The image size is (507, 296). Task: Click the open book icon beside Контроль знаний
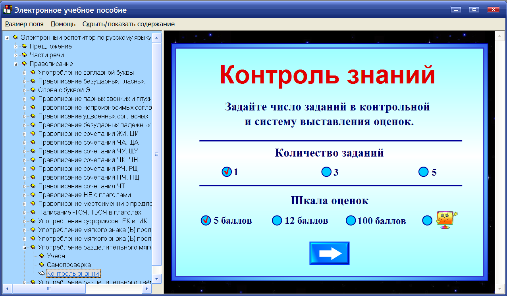tap(41, 273)
